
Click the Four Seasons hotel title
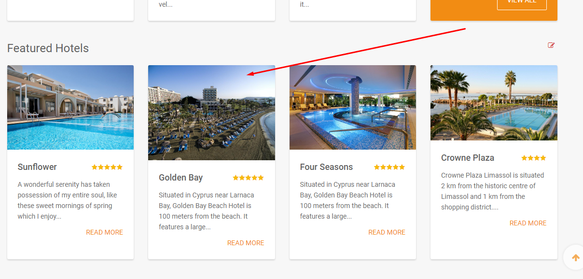point(326,167)
